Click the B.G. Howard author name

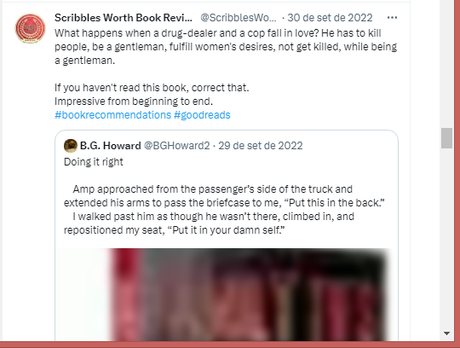(110, 146)
